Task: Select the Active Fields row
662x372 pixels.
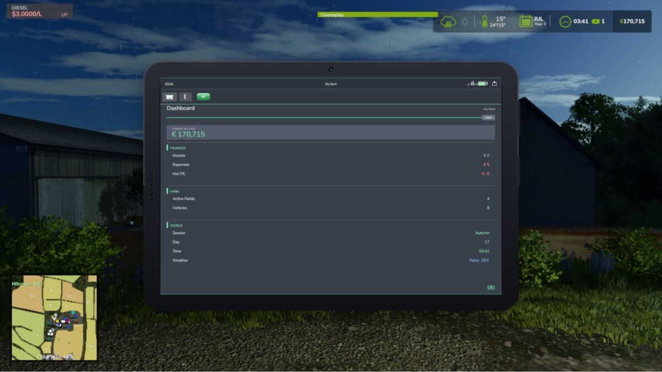Action: coord(330,198)
